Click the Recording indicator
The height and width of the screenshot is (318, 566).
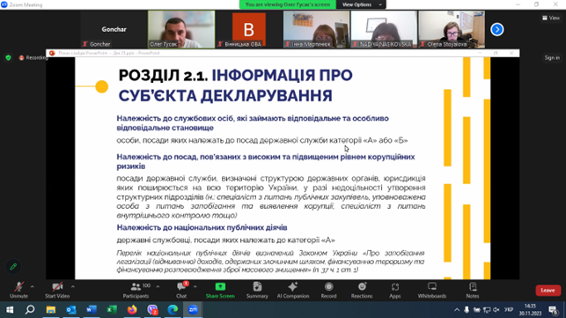tap(33, 58)
